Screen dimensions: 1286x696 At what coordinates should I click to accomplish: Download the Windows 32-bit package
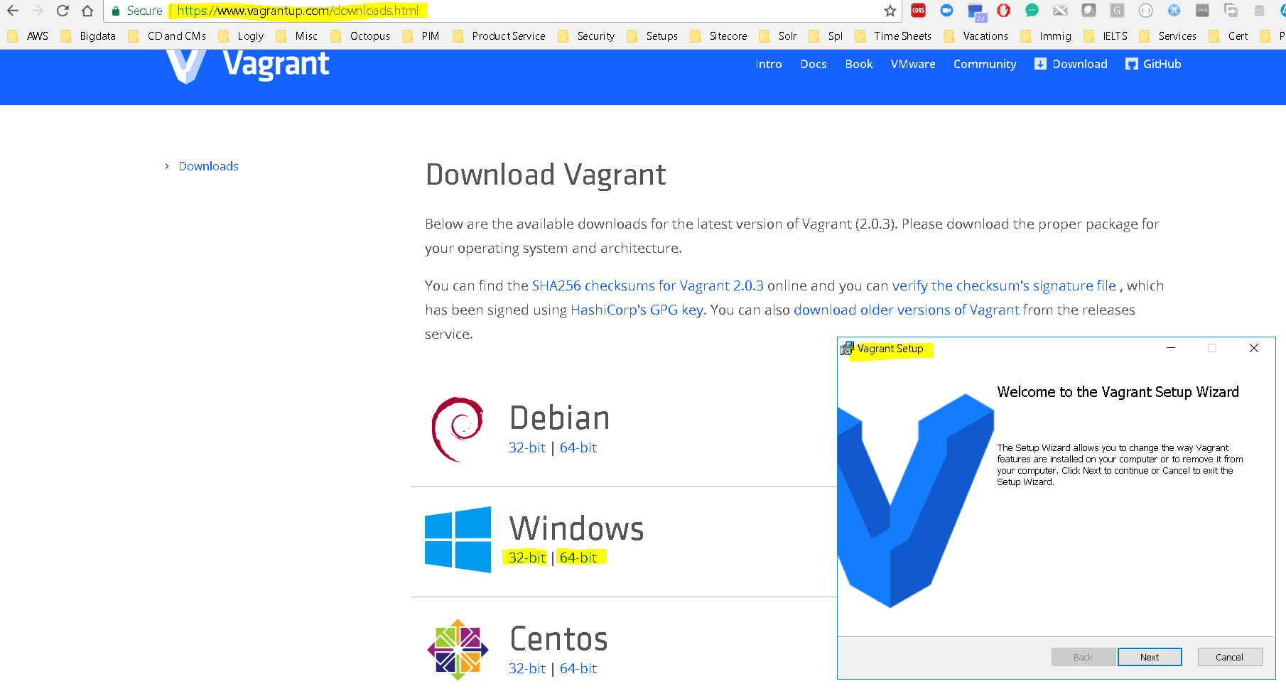527,558
